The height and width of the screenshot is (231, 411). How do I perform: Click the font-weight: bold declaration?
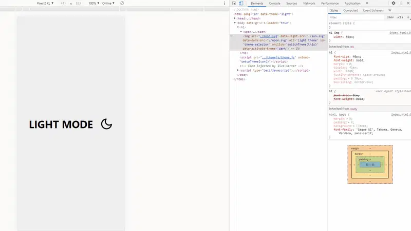pyautogui.click(x=349, y=60)
